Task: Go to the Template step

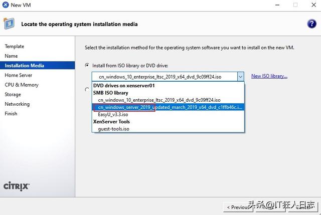Action: click(x=15, y=47)
